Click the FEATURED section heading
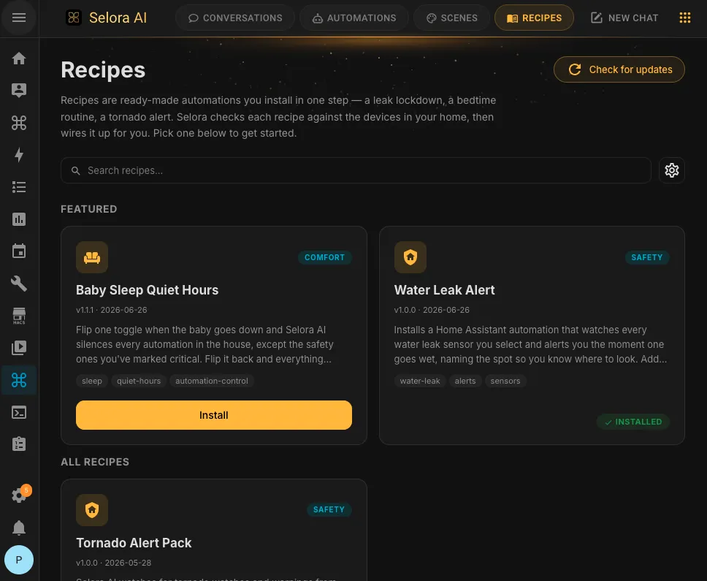707x581 pixels. click(89, 209)
